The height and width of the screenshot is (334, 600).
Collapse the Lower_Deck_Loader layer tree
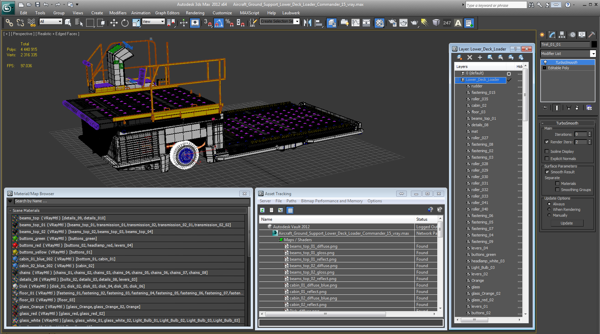pos(457,80)
